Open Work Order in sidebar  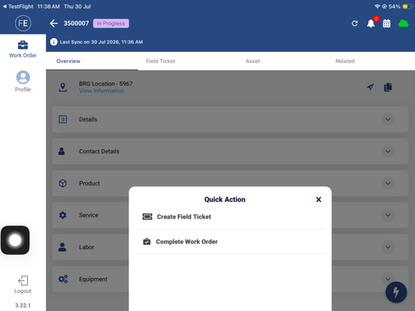[x=23, y=49]
